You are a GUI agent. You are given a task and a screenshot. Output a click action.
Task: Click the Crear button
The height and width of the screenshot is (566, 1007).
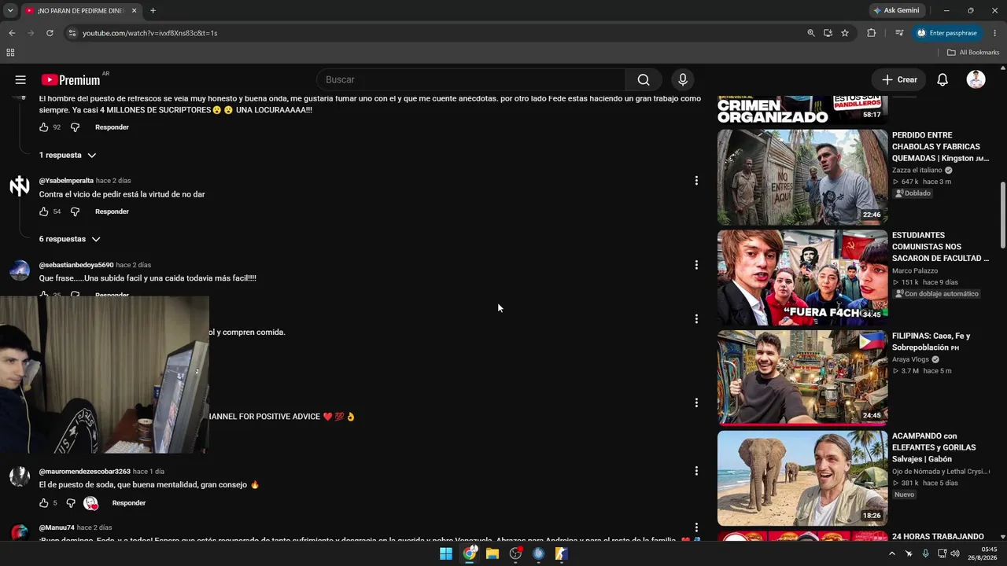pyautogui.click(x=899, y=79)
